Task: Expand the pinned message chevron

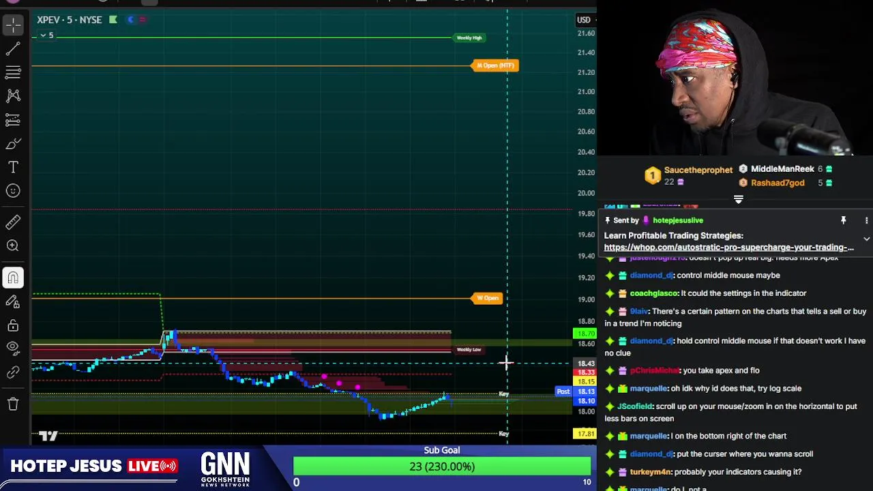Action: tap(866, 239)
